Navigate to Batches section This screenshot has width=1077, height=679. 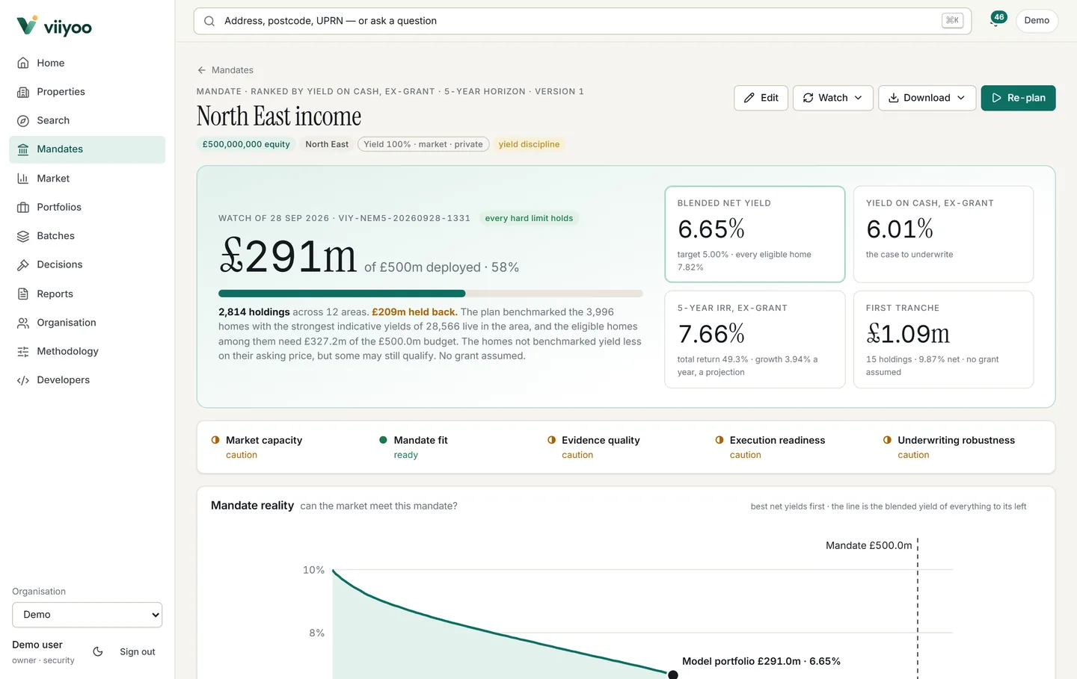[x=88, y=236]
